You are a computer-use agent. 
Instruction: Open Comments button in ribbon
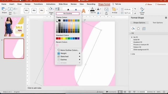[x=160, y=4]
